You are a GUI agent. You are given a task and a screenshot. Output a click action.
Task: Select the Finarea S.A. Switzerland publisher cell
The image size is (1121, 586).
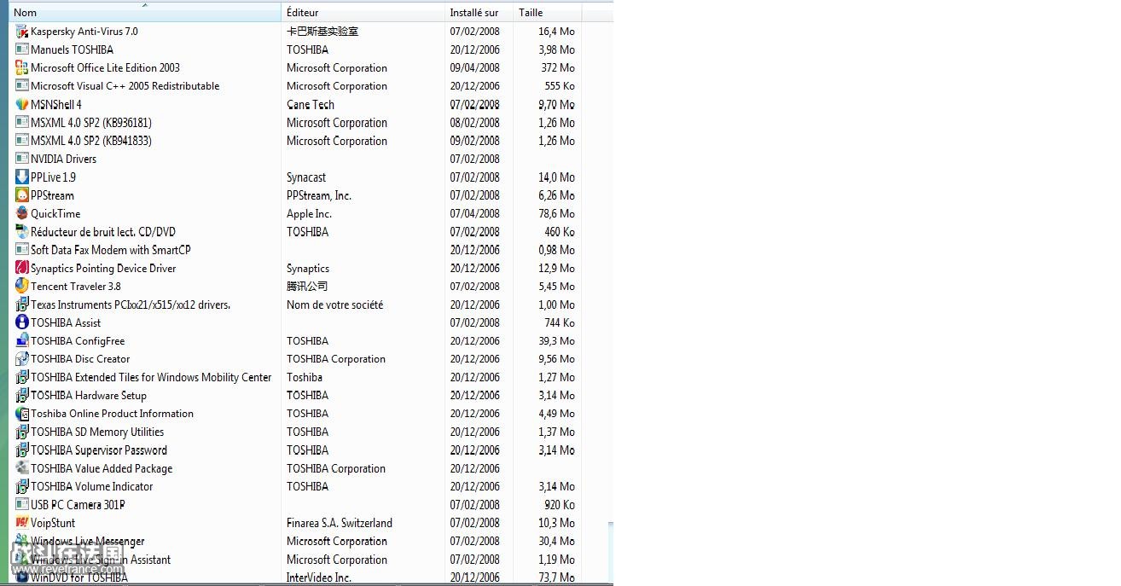coord(340,523)
